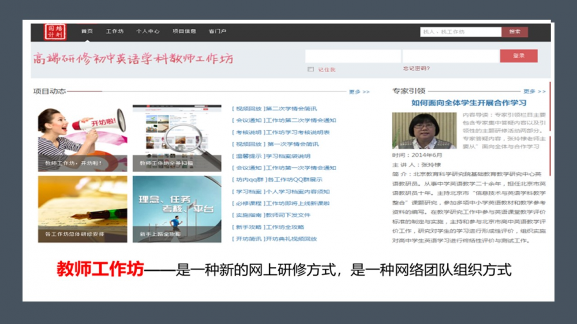The image size is (577, 324).
Task: Toggle the 记住我 checkbox
Action: coord(311,69)
